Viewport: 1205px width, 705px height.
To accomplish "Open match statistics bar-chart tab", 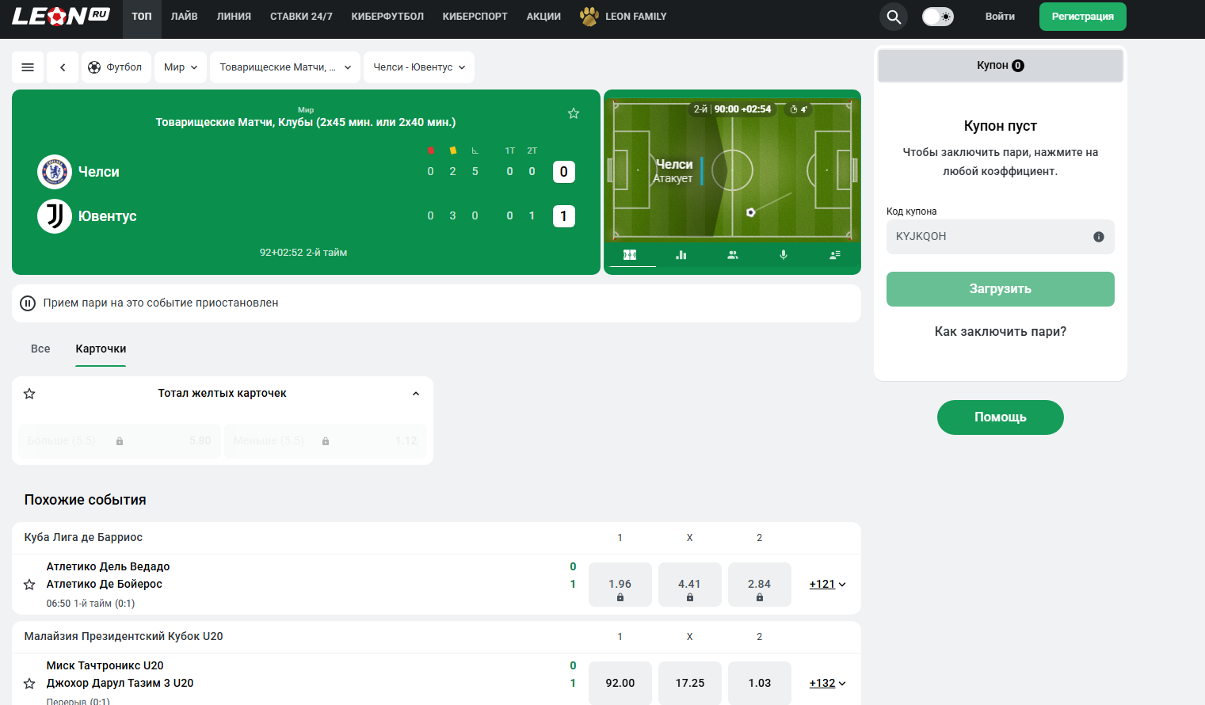I will pyautogui.click(x=681, y=255).
